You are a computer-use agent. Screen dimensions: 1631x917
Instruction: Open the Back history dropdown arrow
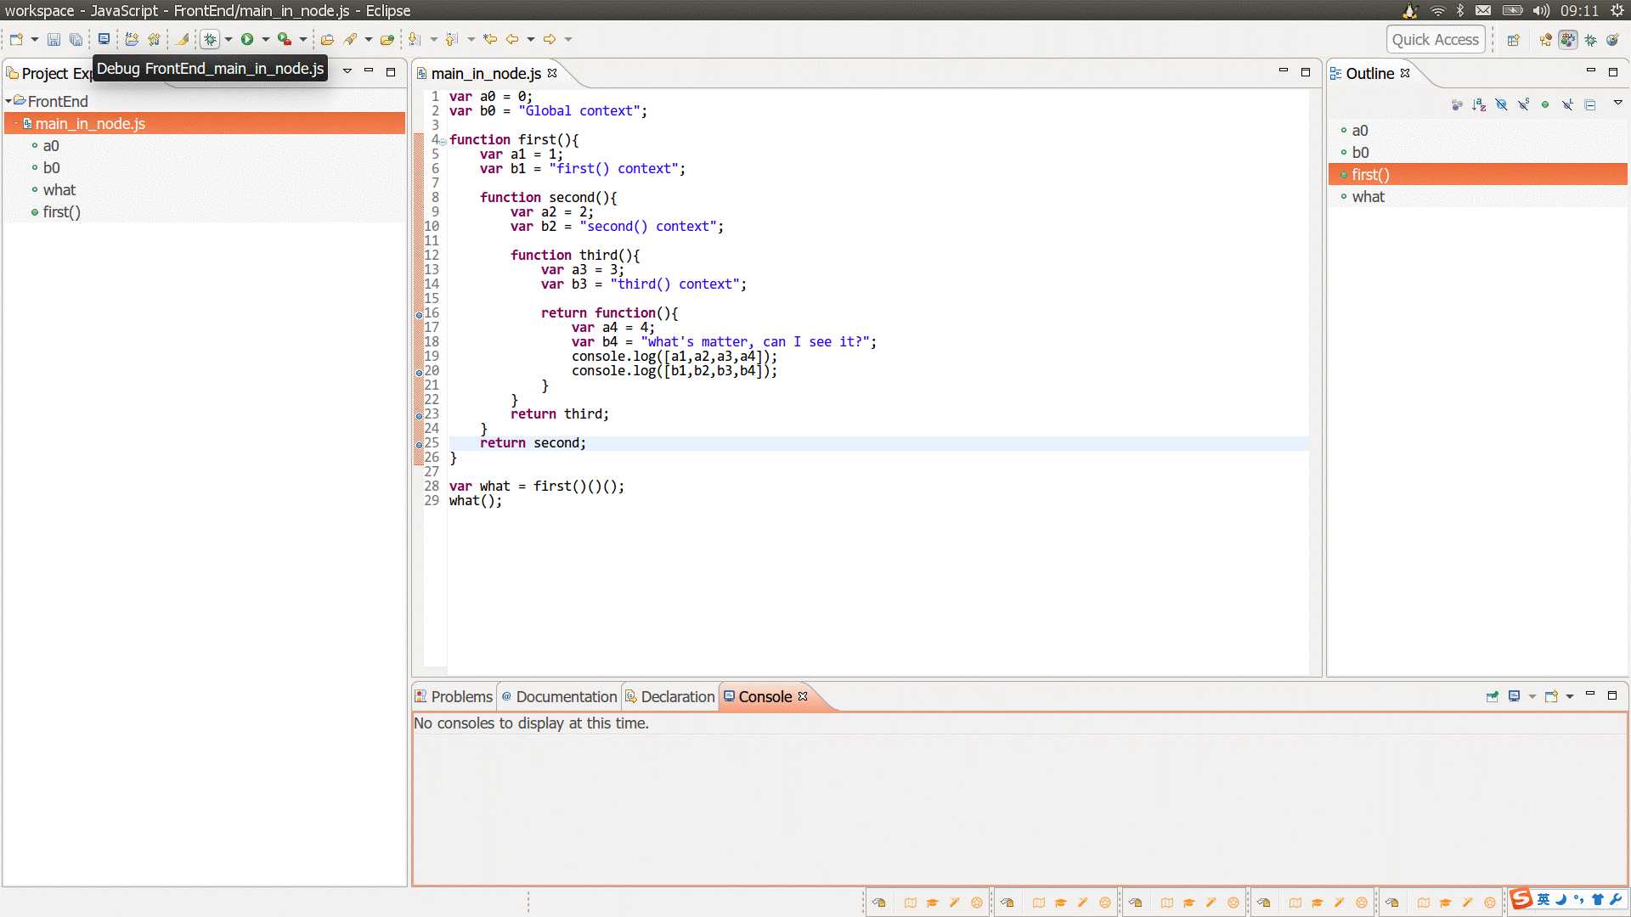tap(531, 39)
